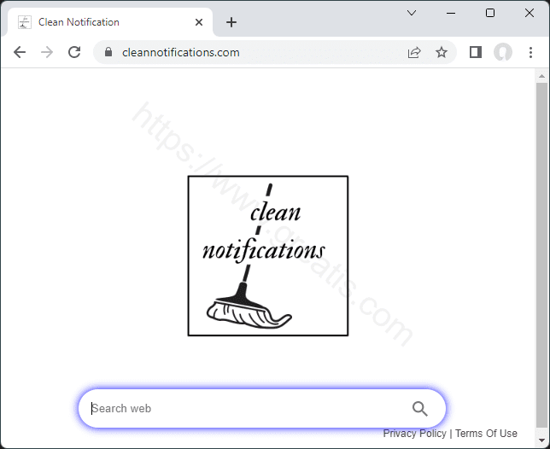Share this page using the share icon
This screenshot has width=550, height=449.
[414, 52]
